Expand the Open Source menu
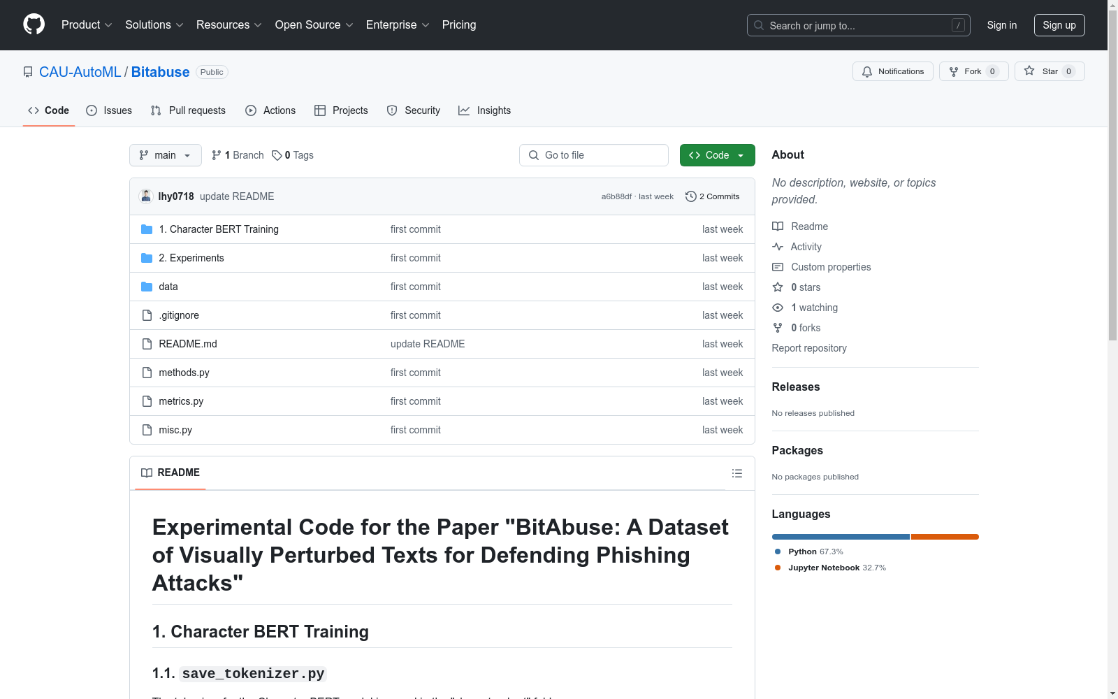The width and height of the screenshot is (1118, 699). pos(314,25)
